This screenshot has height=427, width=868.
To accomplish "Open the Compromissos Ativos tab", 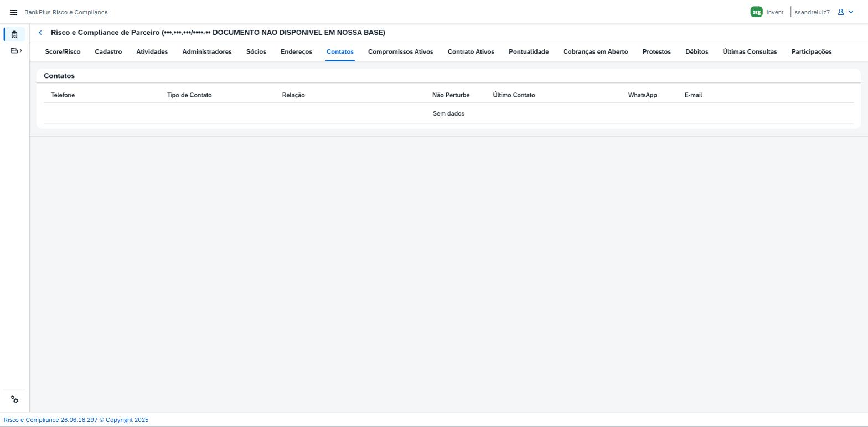I will click(x=401, y=51).
